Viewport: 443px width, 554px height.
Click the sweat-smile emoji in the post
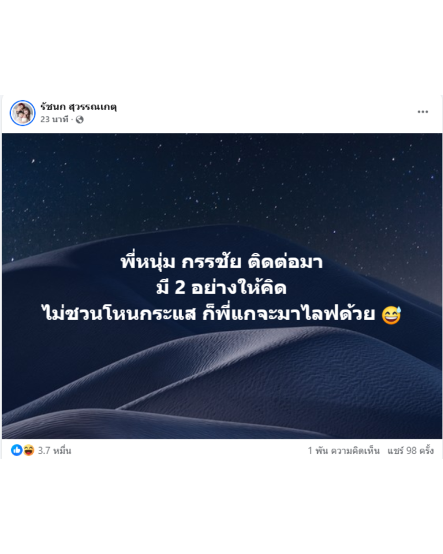click(392, 315)
